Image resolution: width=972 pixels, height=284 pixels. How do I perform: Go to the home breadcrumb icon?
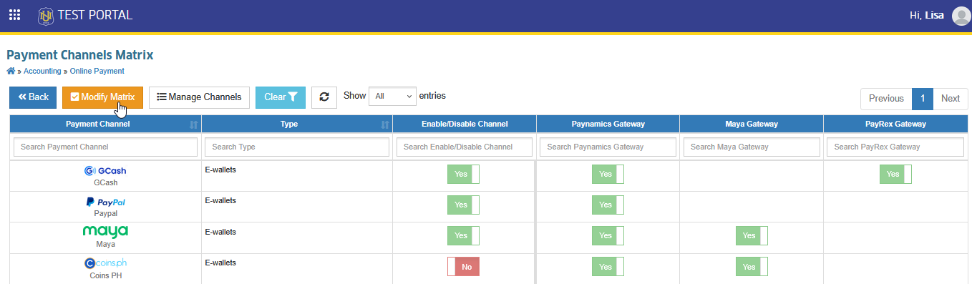pyautogui.click(x=10, y=71)
